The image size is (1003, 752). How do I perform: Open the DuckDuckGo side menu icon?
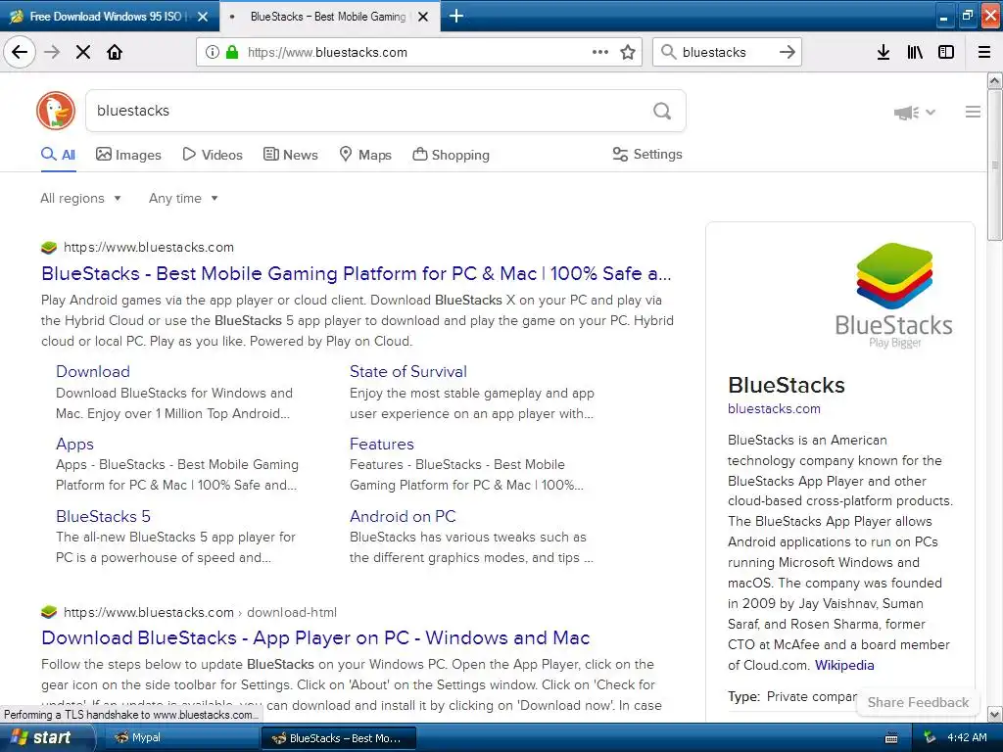pyautogui.click(x=973, y=112)
